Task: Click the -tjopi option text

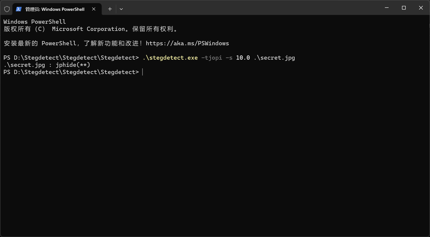Action: 212,58
